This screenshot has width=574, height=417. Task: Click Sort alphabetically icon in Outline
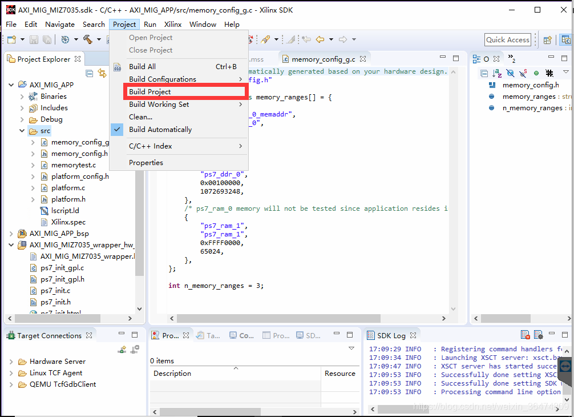pyautogui.click(x=496, y=73)
